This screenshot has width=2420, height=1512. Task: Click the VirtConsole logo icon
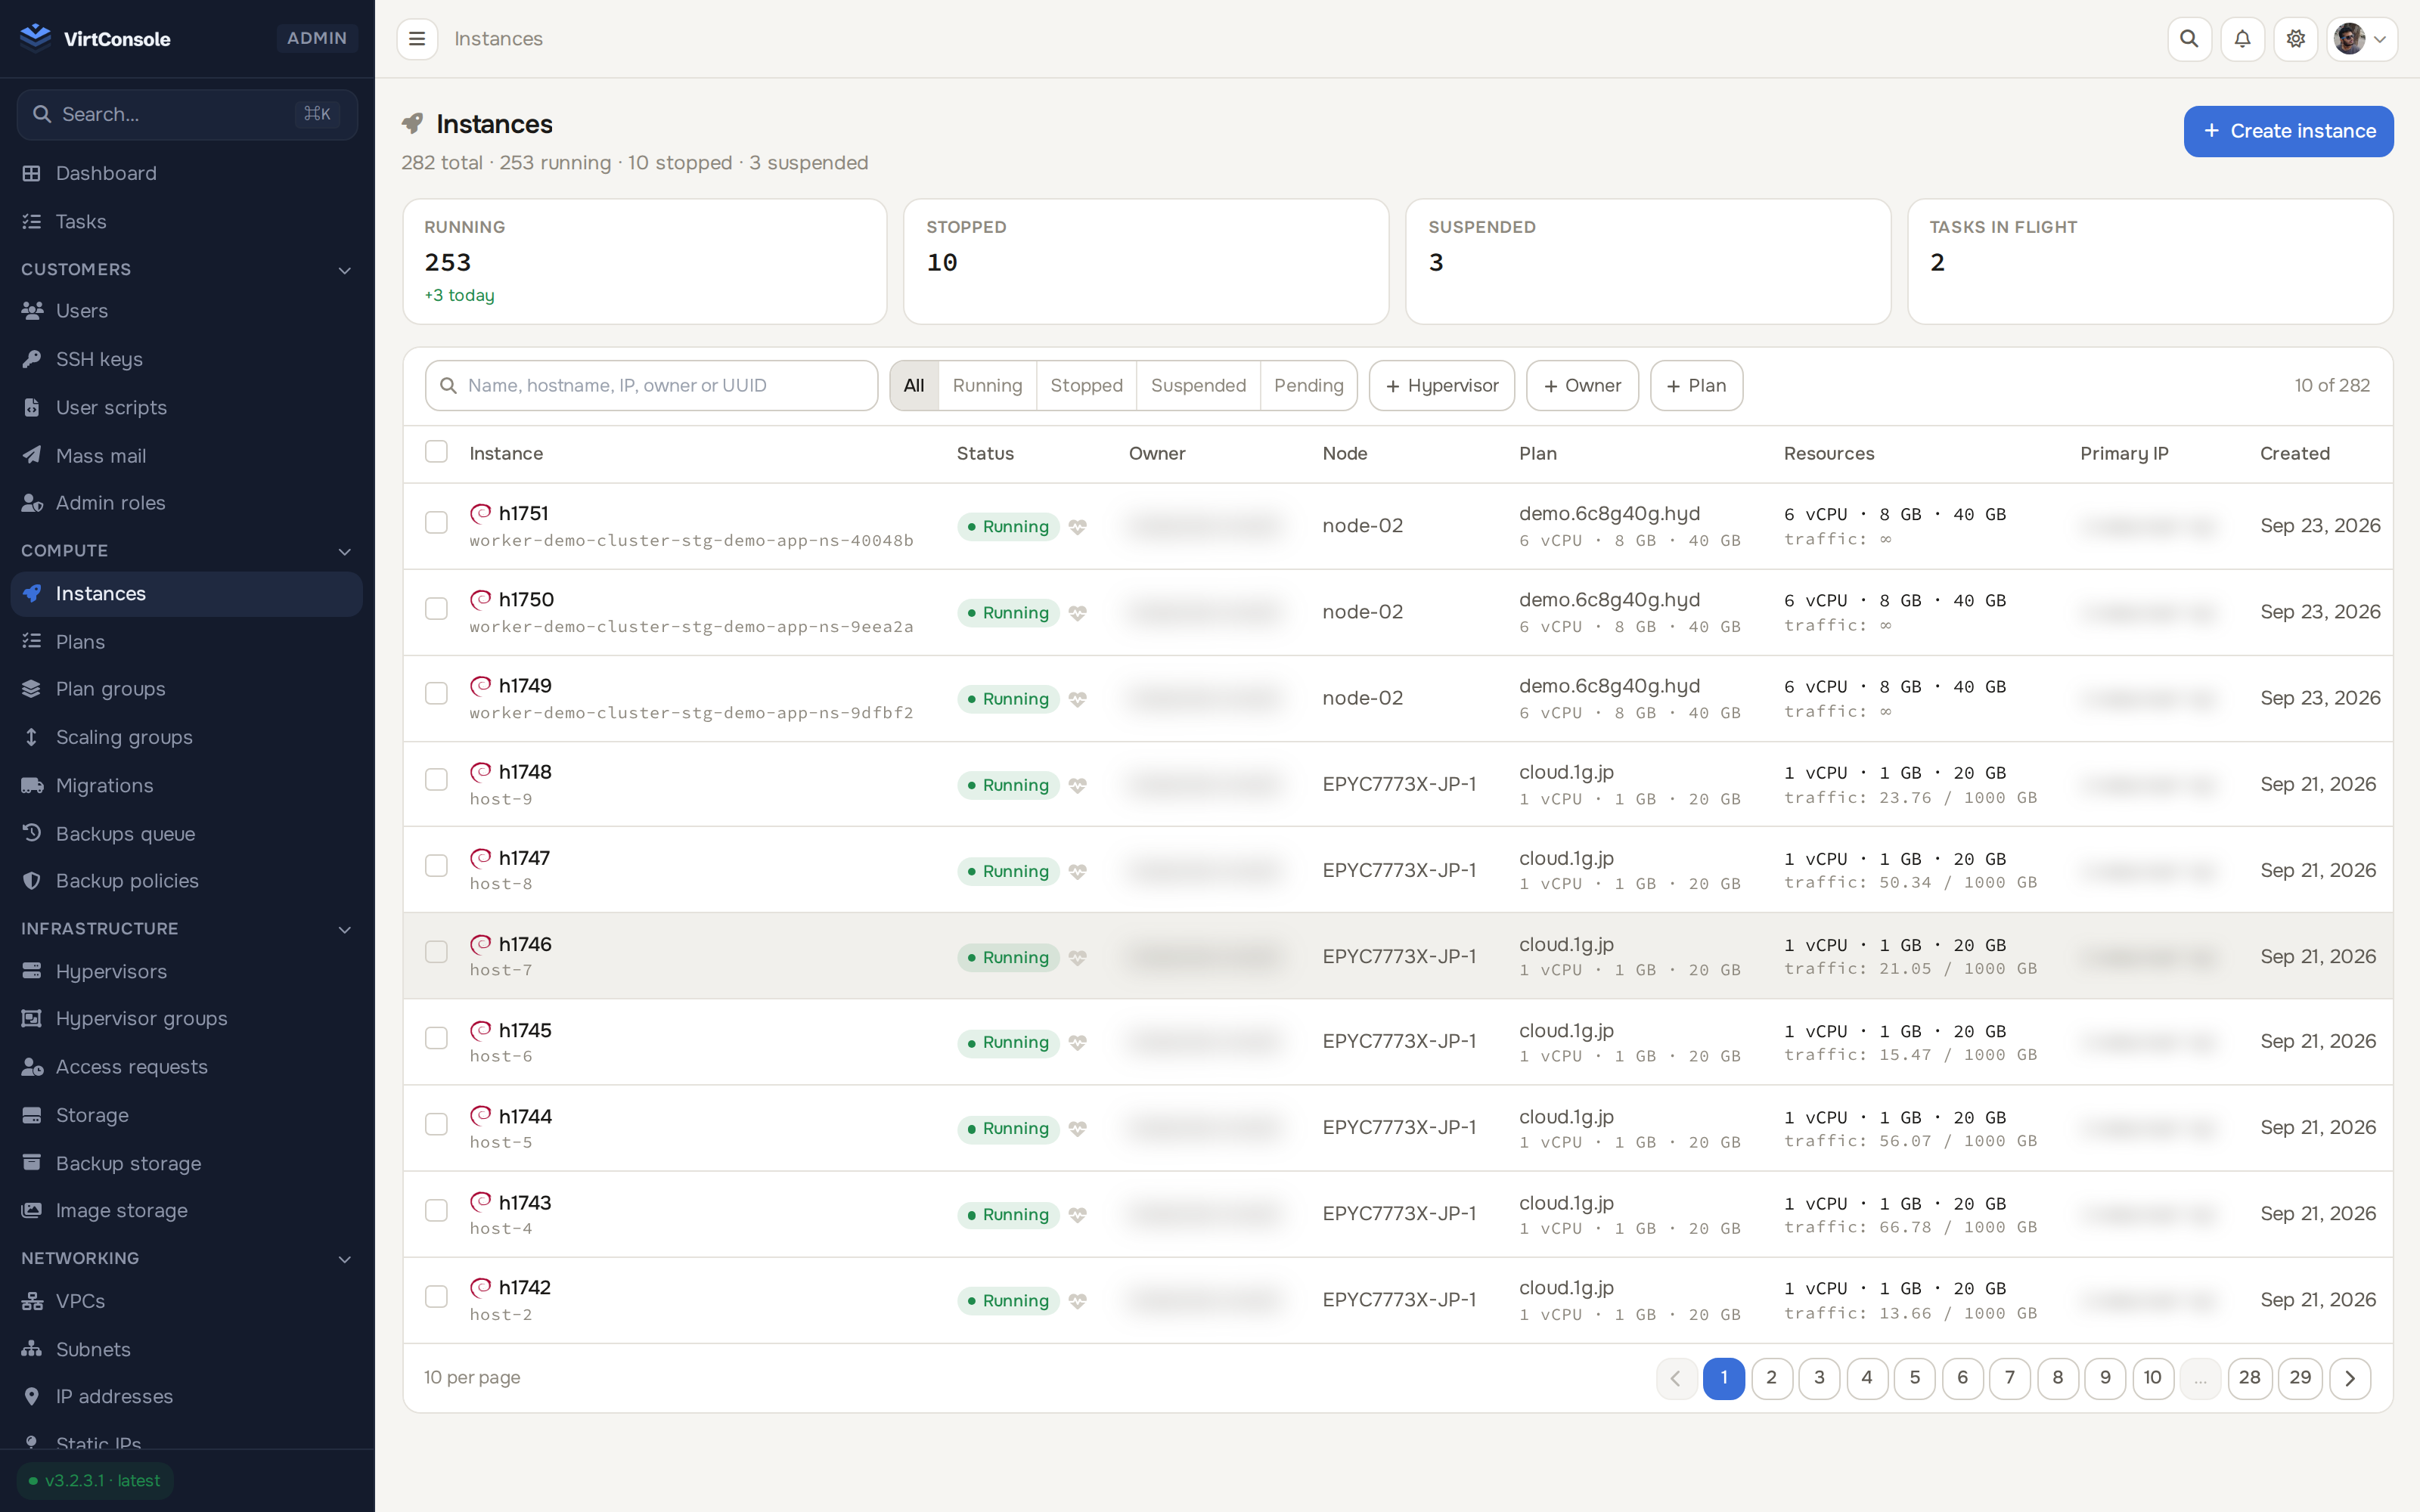[35, 38]
